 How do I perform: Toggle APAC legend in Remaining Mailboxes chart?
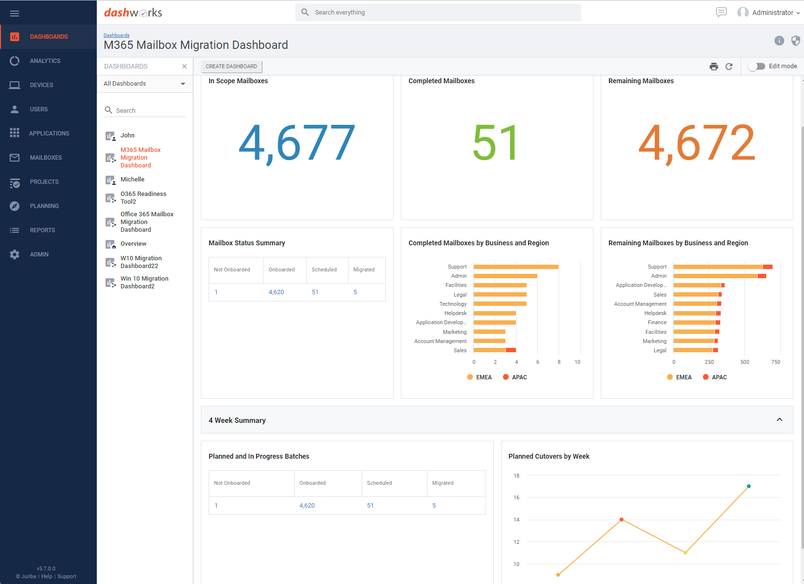pos(715,377)
